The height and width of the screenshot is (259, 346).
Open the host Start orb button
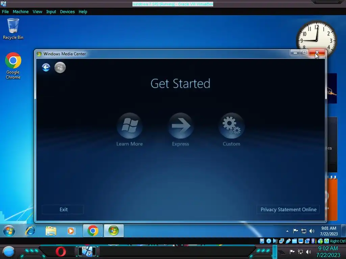point(9,252)
